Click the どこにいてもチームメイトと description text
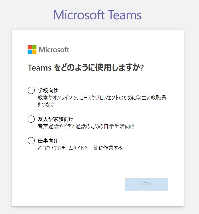 coord(80,148)
